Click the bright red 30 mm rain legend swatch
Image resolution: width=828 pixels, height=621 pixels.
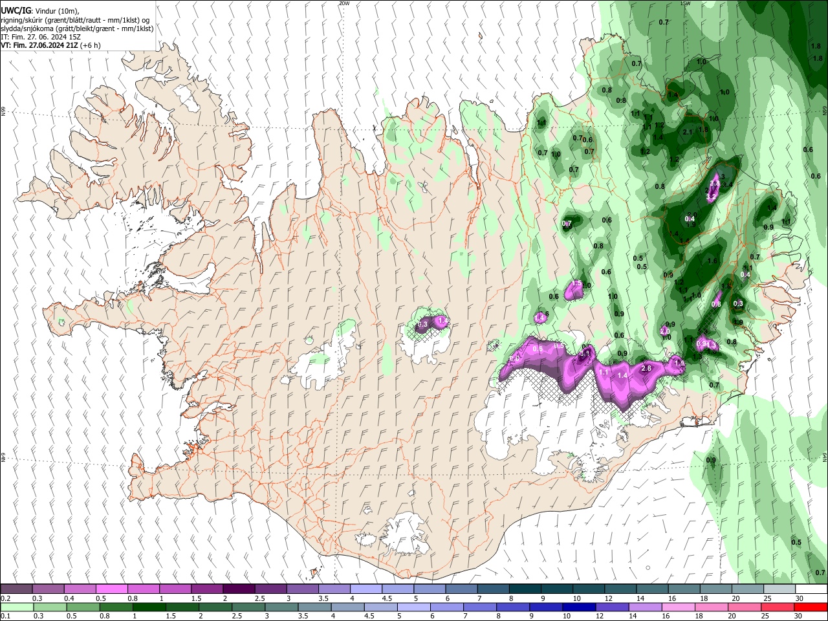tap(811, 607)
